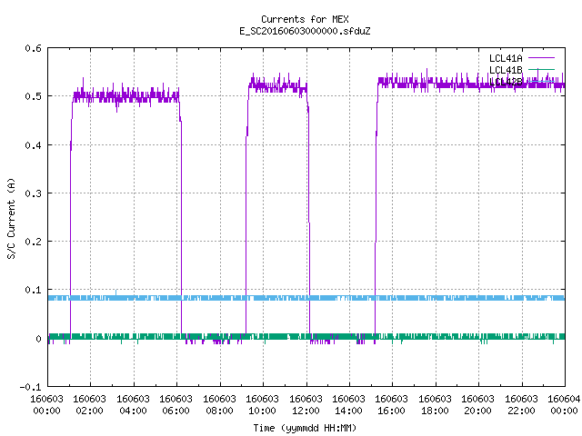Click the LCL41B legend label
The image size is (582, 436).
coord(506,70)
